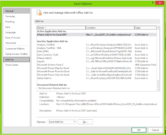166x135 pixels.
Task: Select the Date (XML) add-in row
Action: pos(96,51)
